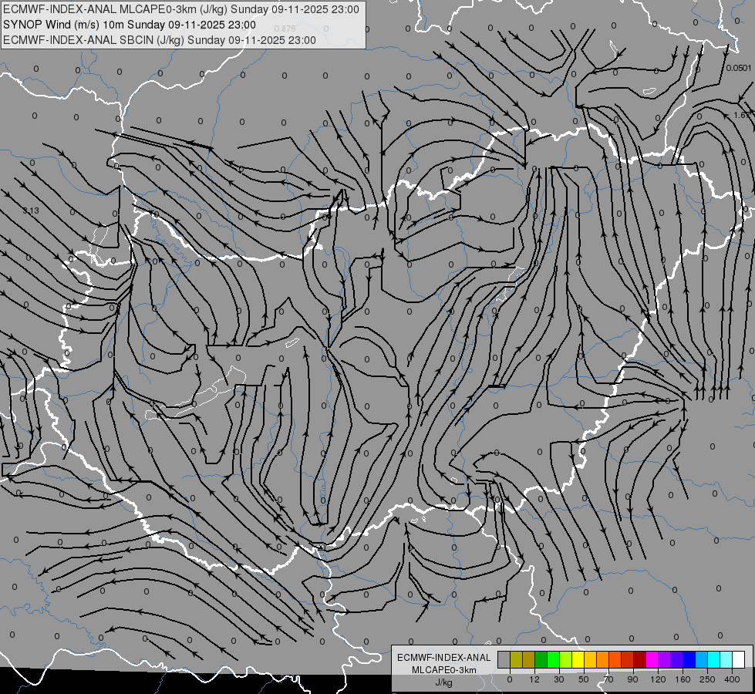
Task: Click the legend value 50
Action: [584, 679]
